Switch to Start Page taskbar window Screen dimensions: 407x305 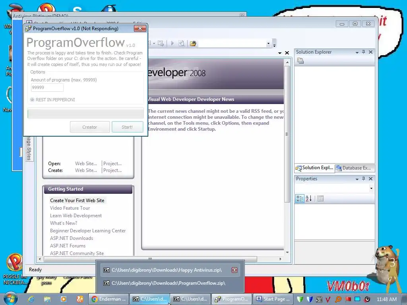pos(273,299)
